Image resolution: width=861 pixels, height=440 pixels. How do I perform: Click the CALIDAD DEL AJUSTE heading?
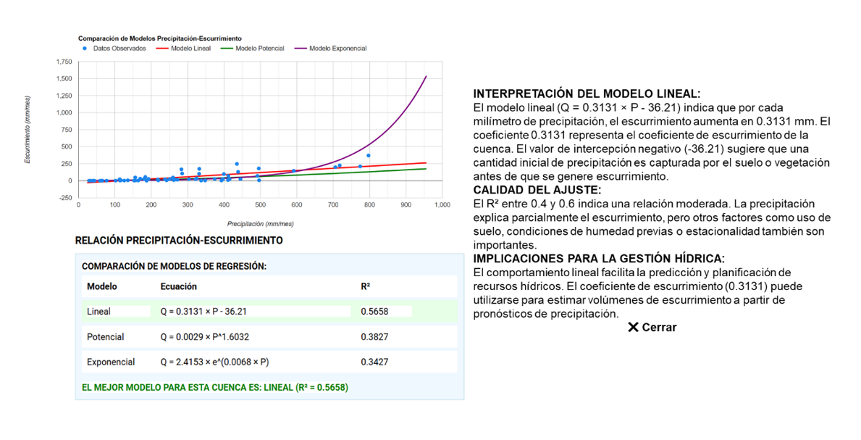[537, 190]
